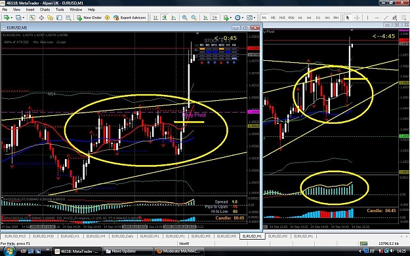Expand the Profiles dropdown arrow

tap(24, 18)
